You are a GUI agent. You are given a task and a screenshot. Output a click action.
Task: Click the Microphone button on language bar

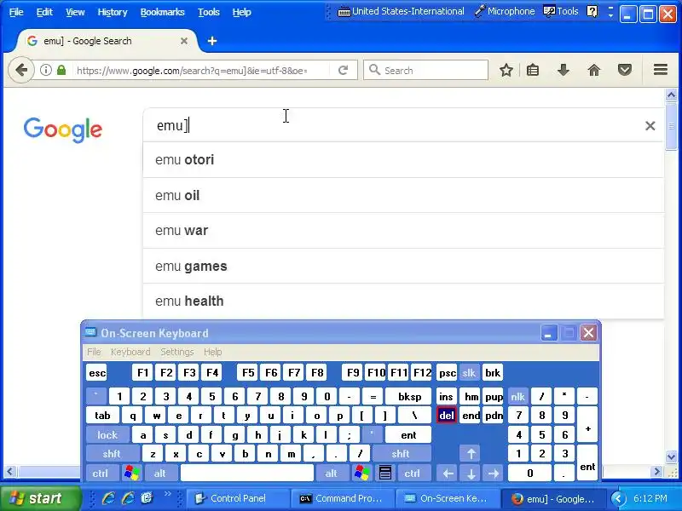click(x=505, y=11)
